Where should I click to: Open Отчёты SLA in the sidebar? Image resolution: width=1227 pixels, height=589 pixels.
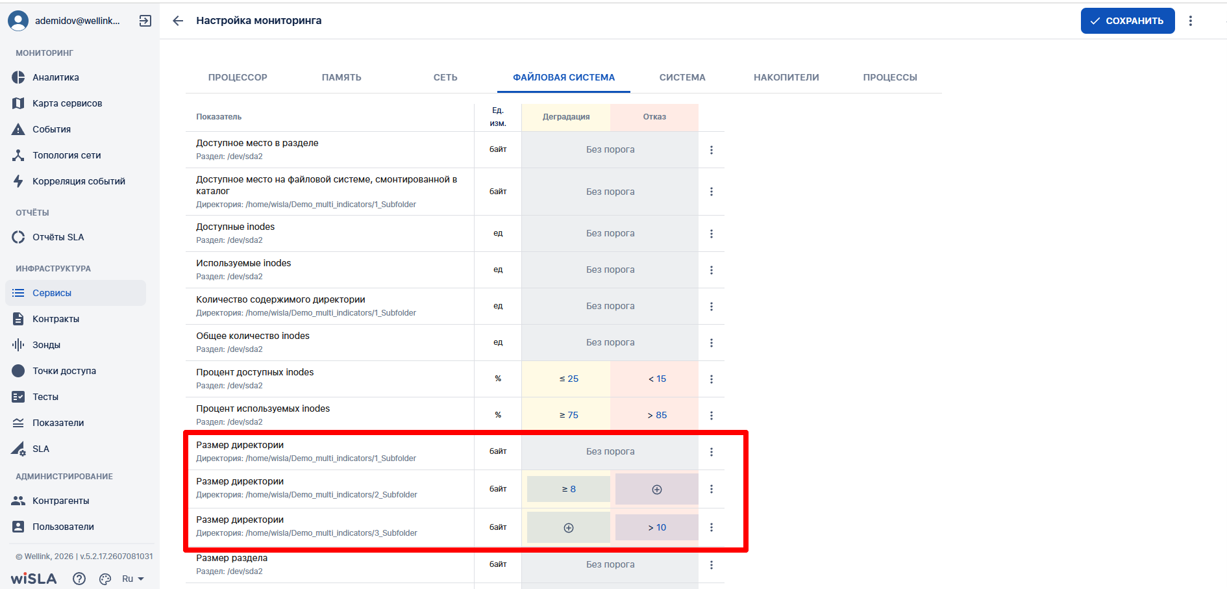[75, 237]
